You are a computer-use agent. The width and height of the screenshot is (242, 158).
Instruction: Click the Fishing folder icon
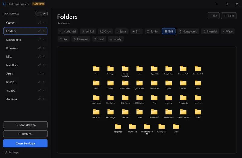(110, 83)
